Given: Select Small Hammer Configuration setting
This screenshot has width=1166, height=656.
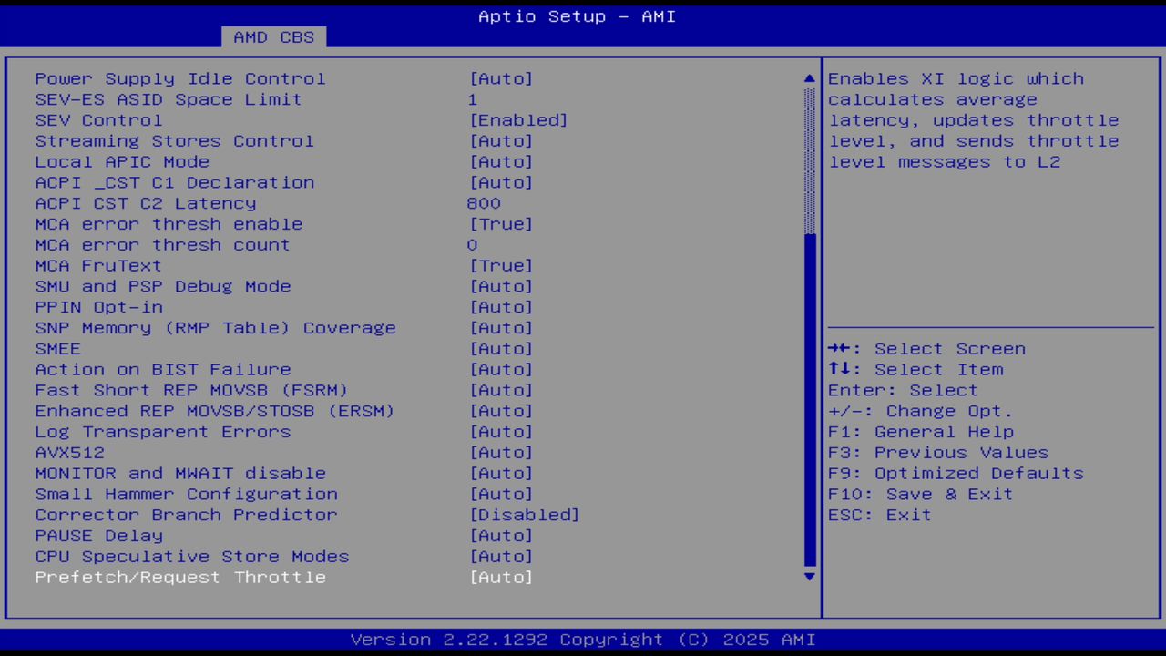Looking at the screenshot, I should (186, 495).
